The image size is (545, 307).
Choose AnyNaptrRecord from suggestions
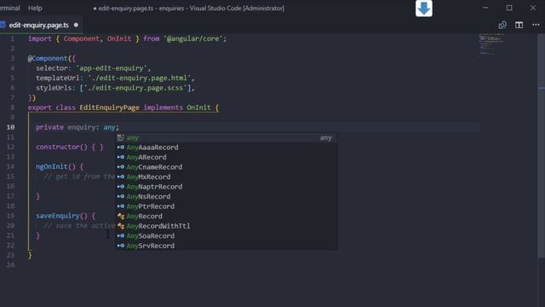coord(227,187)
